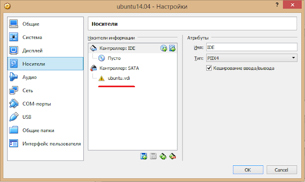
Task: Select the ubuntu.vdi disk entry
Action: (x=132, y=78)
